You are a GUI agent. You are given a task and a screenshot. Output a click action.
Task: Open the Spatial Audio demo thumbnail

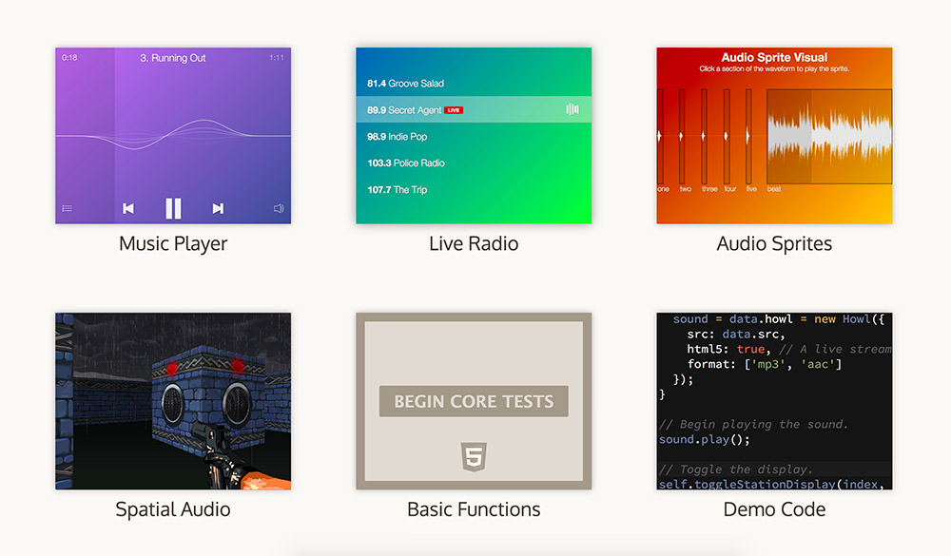point(173,401)
